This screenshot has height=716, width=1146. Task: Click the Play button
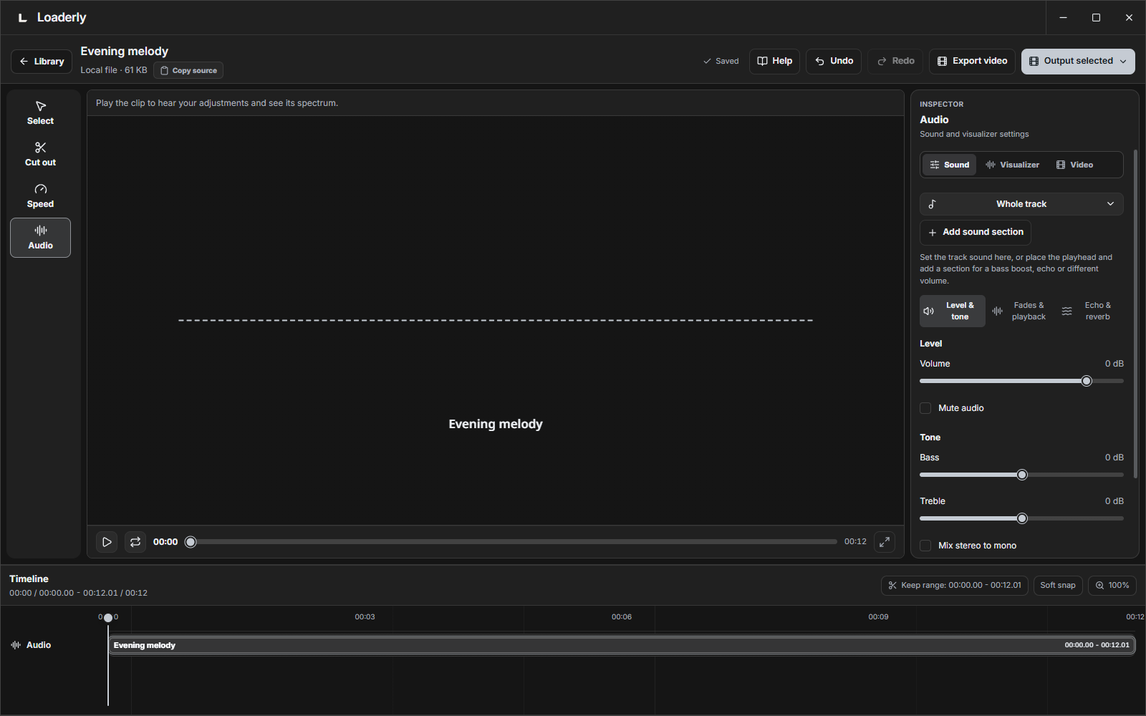point(107,542)
